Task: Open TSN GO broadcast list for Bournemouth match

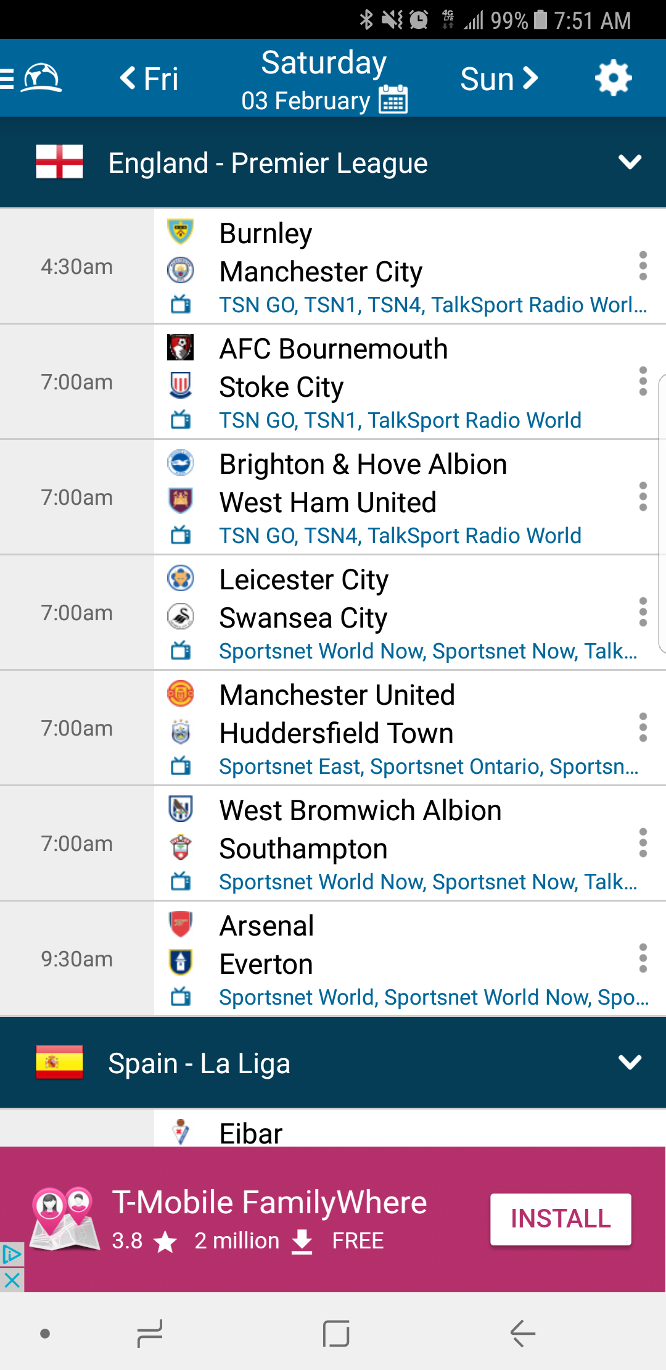Action: pos(400,420)
